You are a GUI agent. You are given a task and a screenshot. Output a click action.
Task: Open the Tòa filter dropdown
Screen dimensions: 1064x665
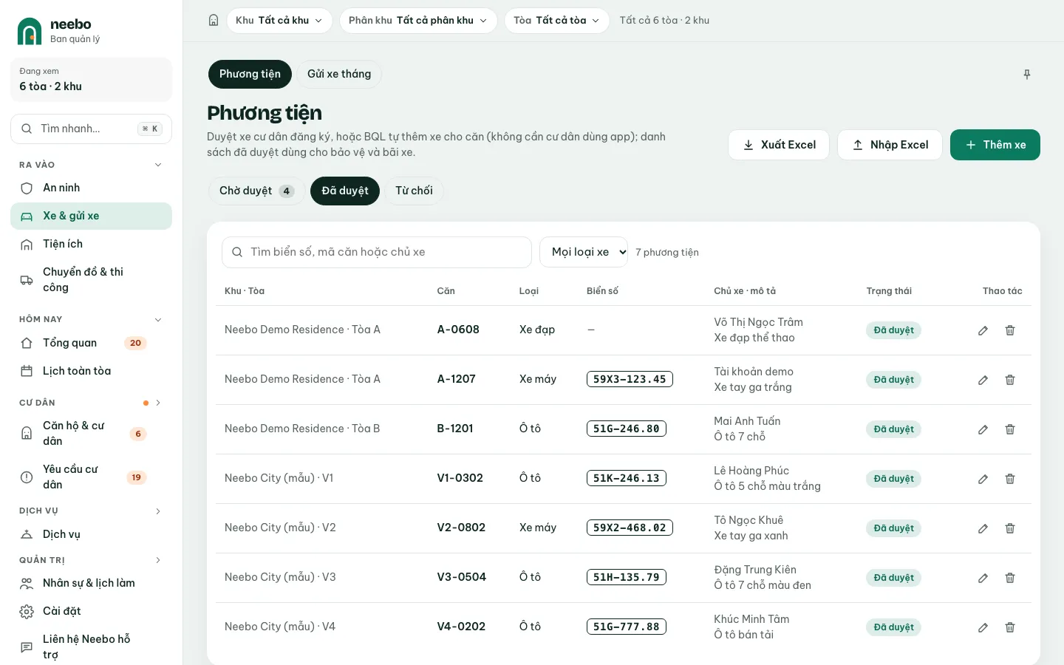coord(557,21)
